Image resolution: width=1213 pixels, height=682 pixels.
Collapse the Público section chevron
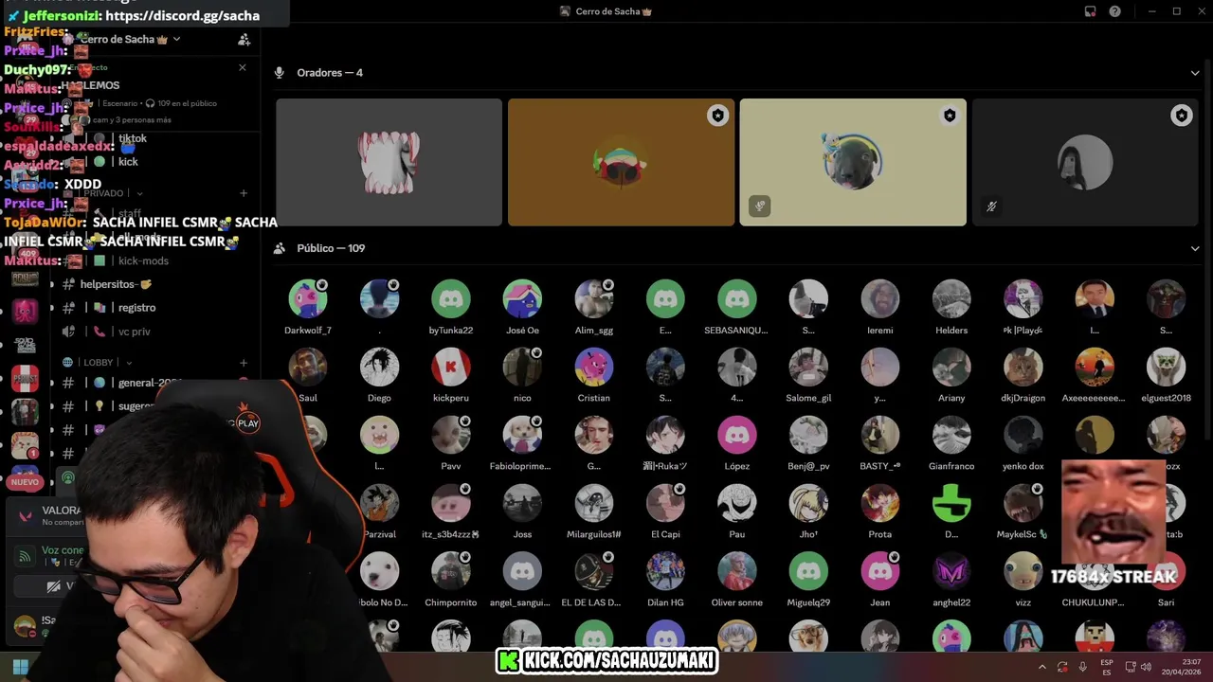coord(1195,248)
